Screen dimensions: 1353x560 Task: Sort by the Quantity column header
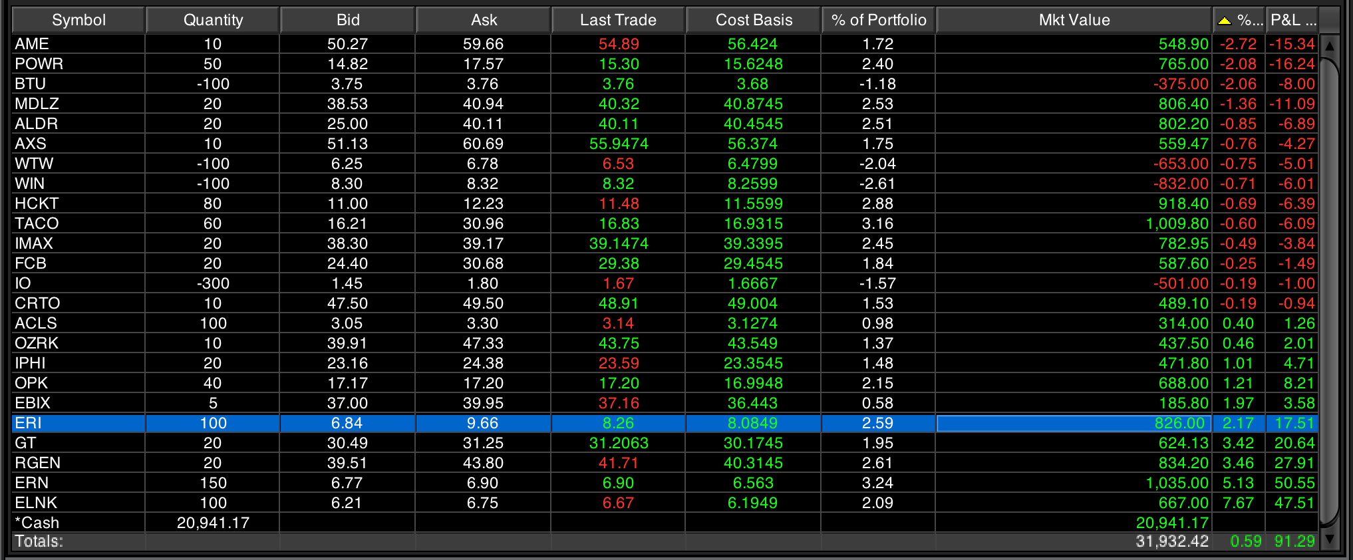[213, 20]
